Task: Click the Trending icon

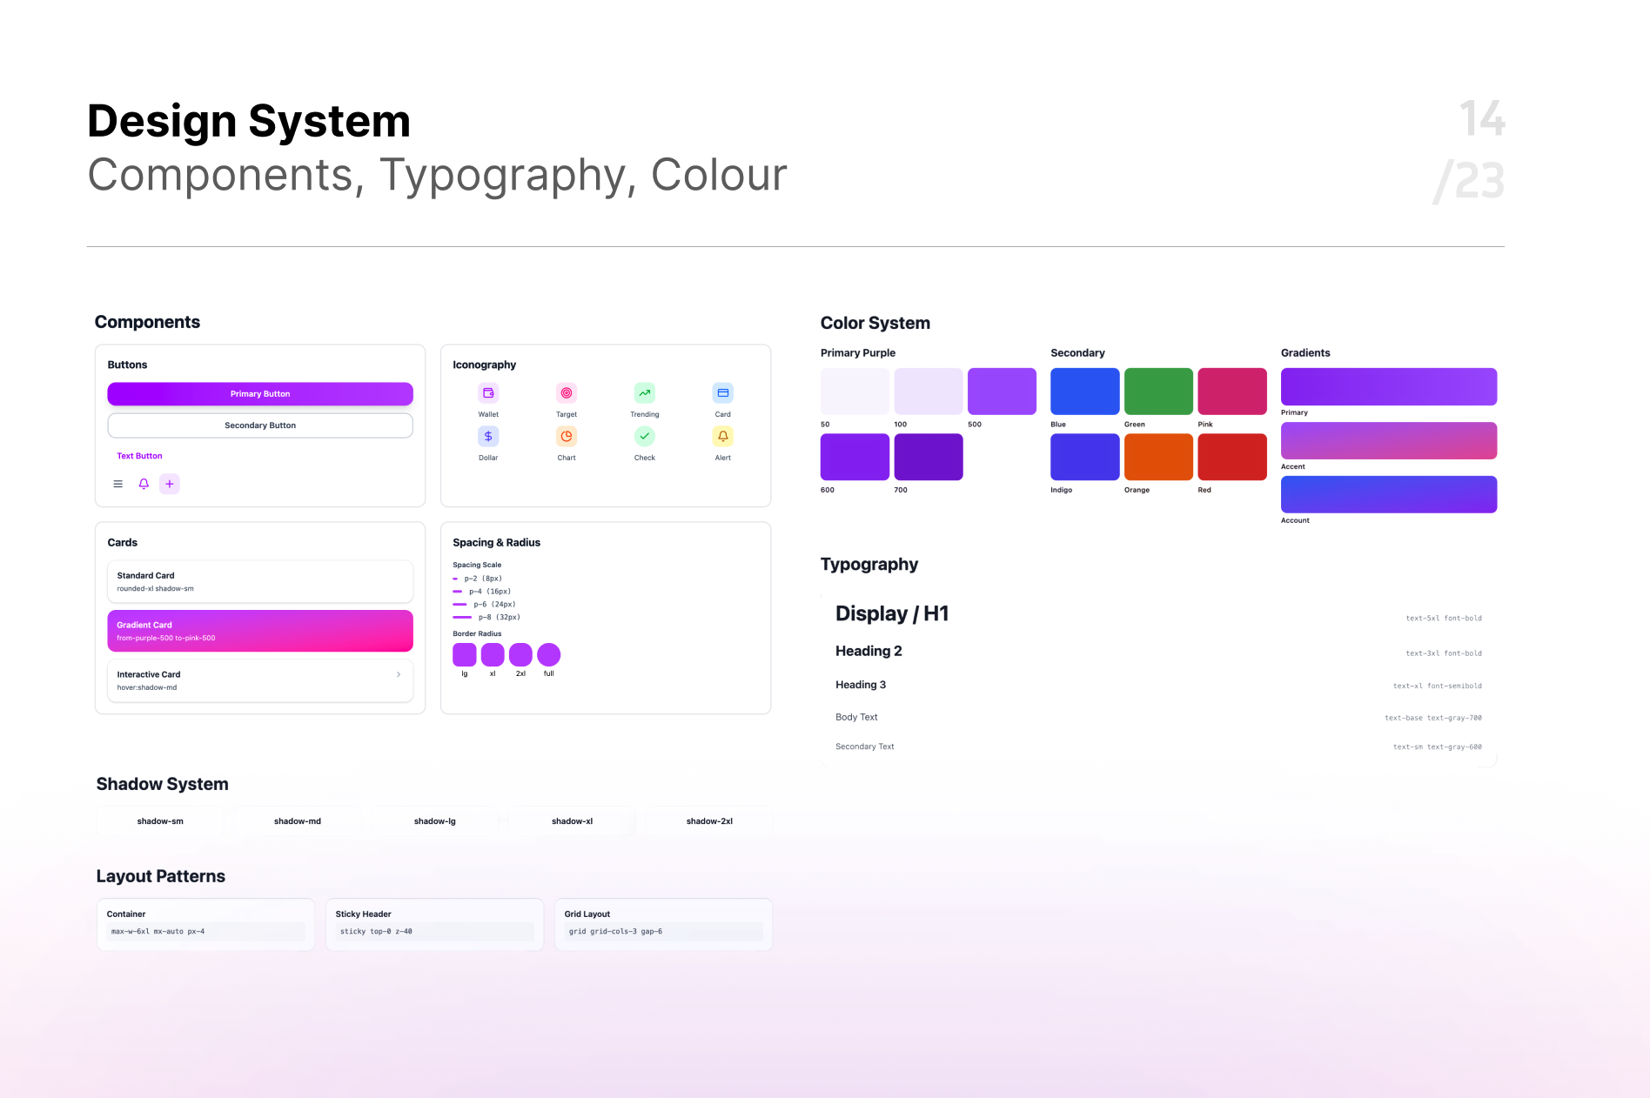Action: [x=645, y=393]
